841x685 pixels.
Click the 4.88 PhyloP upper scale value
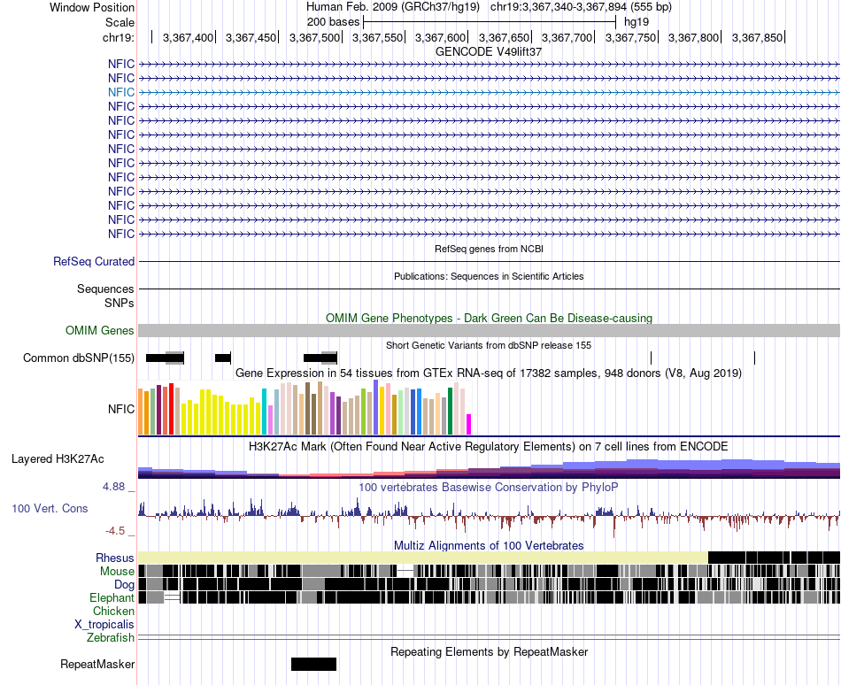coord(114,487)
